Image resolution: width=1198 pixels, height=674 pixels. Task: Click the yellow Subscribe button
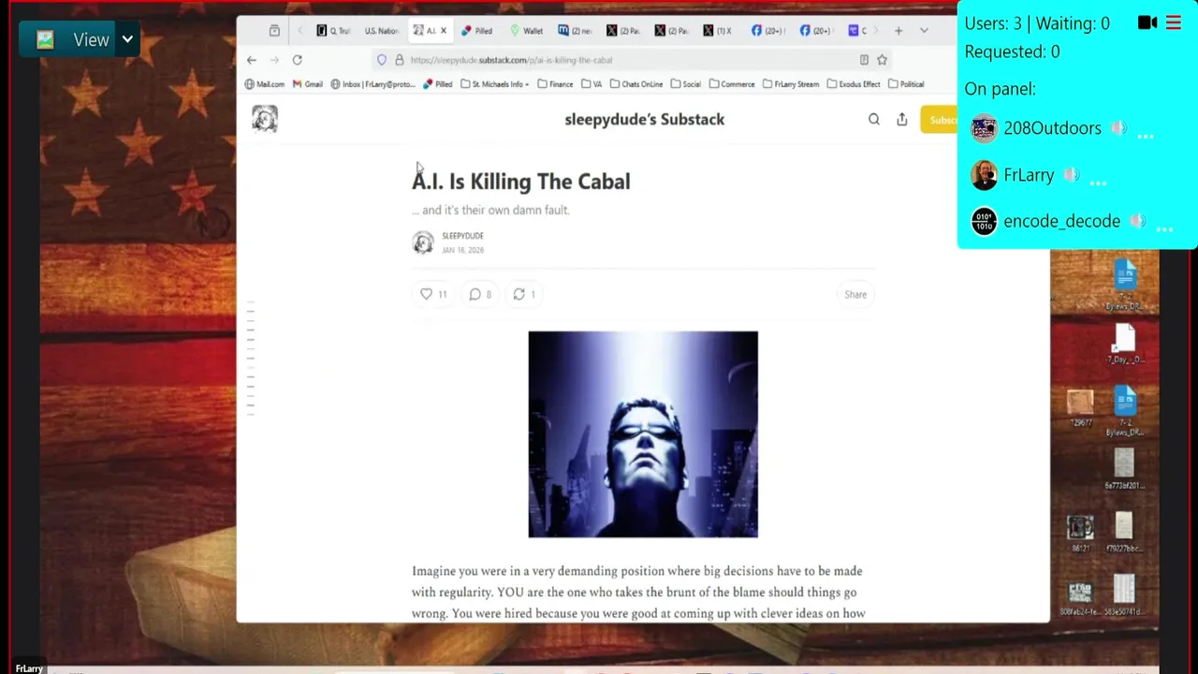click(x=939, y=120)
